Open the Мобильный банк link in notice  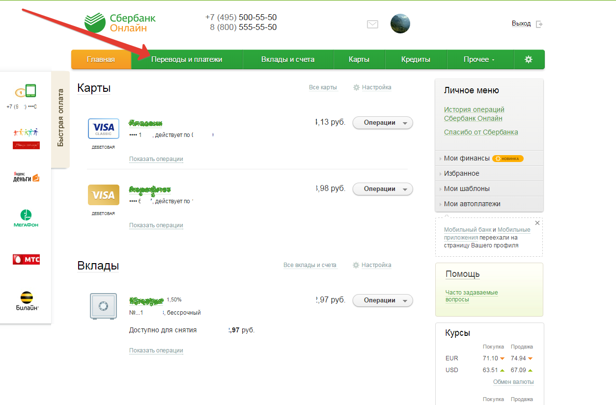click(x=468, y=230)
